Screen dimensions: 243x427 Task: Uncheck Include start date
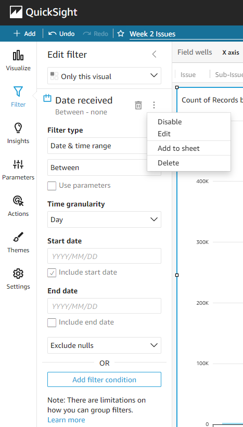coord(52,273)
